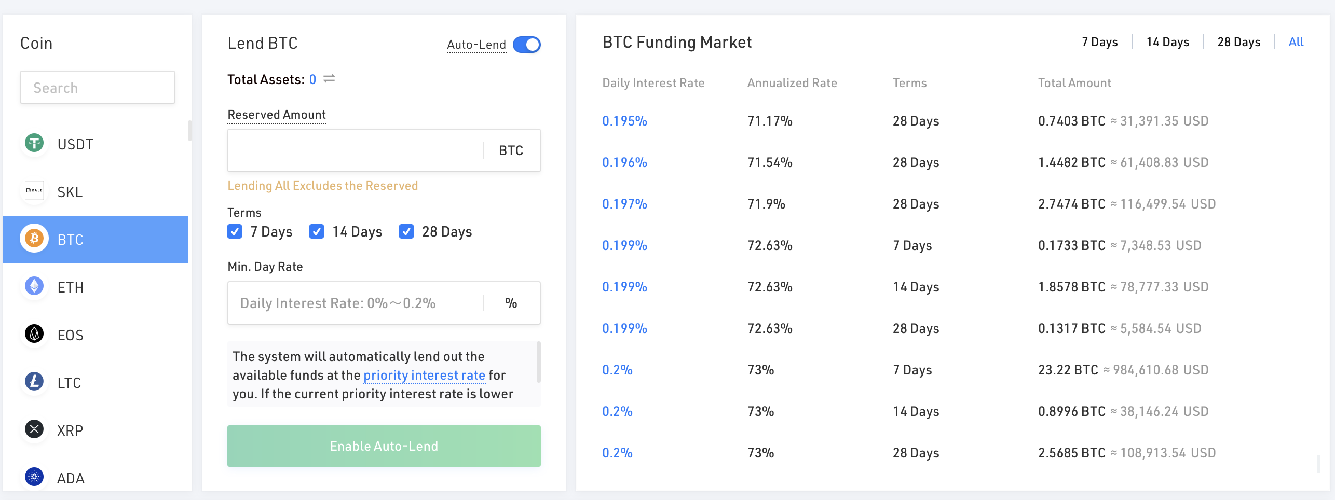Screen dimensions: 1335x500
Task: Uncheck the 7 Days term checkbox
Action: 235,231
